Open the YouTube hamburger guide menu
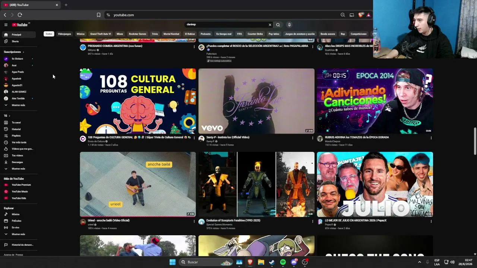The image size is (477, 268). pyautogui.click(x=6, y=25)
